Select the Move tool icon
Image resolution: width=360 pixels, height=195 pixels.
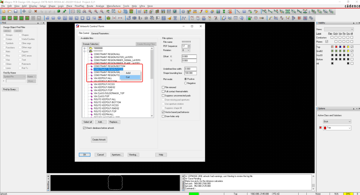pos(24,11)
